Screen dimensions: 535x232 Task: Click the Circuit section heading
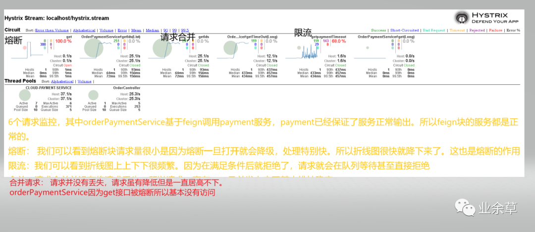pyautogui.click(x=12, y=30)
